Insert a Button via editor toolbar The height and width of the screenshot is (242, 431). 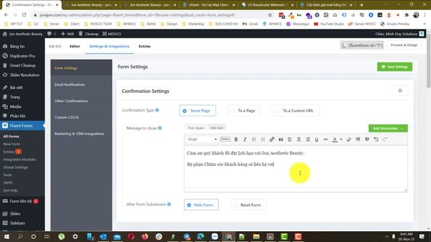[226, 139]
